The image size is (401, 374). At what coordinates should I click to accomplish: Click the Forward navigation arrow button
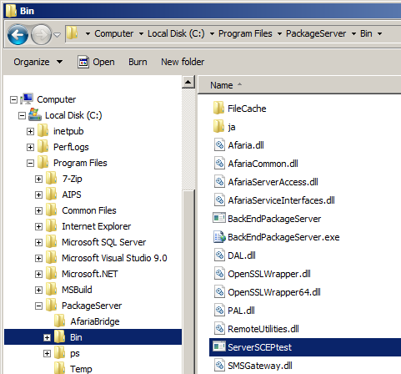tap(41, 35)
